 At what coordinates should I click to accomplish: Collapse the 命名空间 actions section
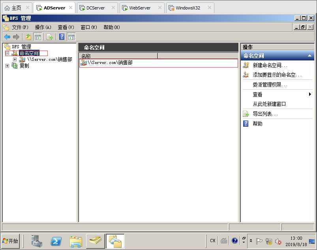tap(309, 56)
